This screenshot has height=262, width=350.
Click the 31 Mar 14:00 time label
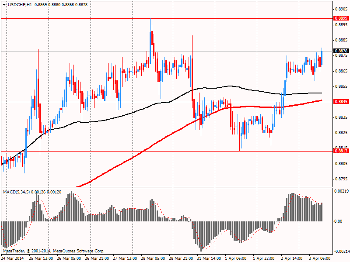point(209,259)
